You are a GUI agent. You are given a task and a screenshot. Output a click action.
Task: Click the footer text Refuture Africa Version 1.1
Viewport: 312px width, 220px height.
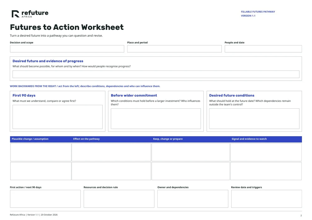point(34,215)
